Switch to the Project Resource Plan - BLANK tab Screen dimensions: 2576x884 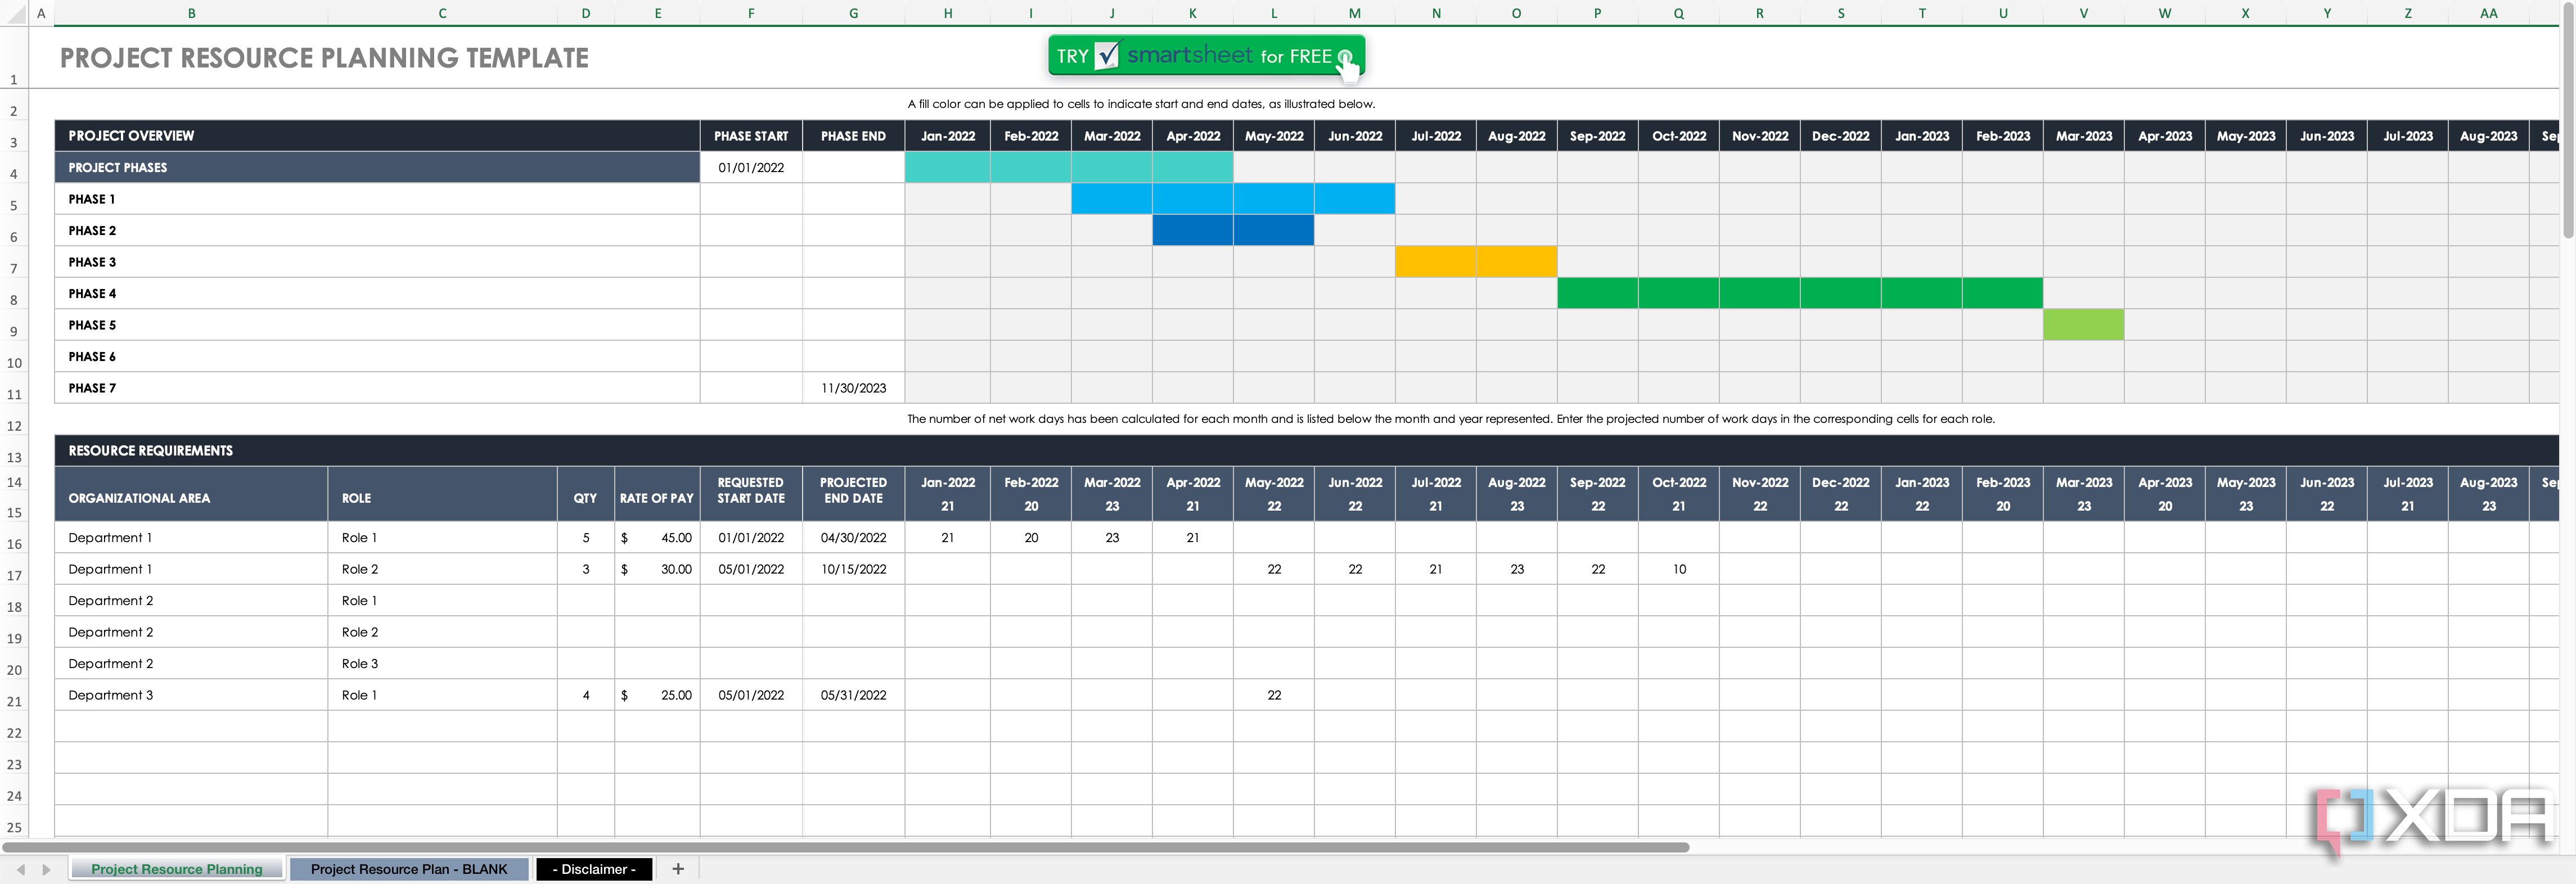(409, 869)
